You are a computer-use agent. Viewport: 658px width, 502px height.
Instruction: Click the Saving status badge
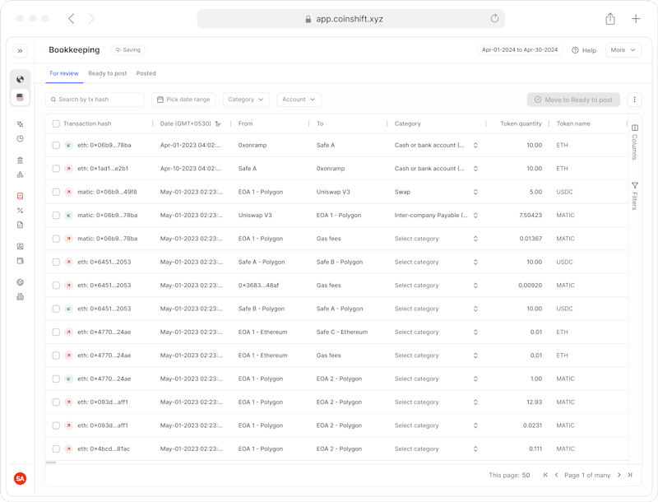[128, 50]
